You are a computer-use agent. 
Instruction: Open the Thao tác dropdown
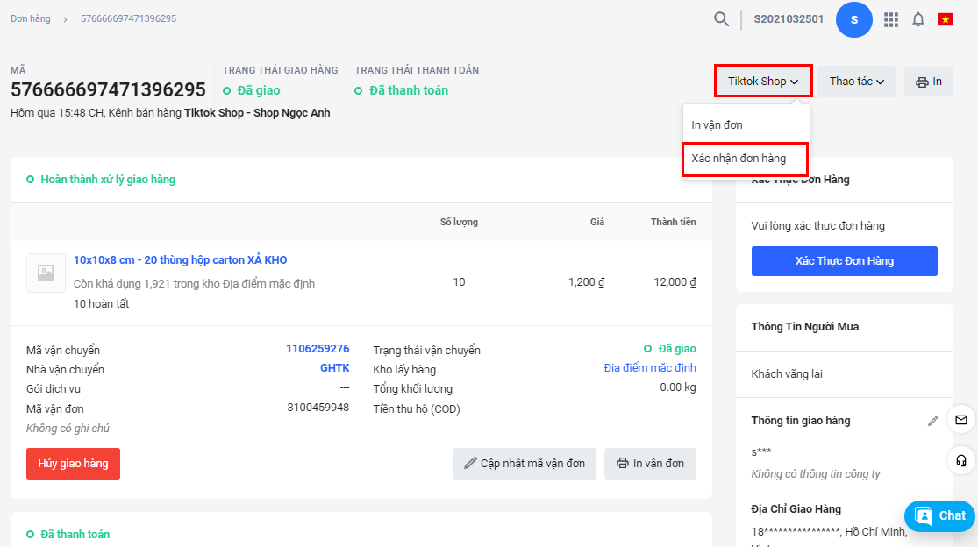click(x=856, y=82)
